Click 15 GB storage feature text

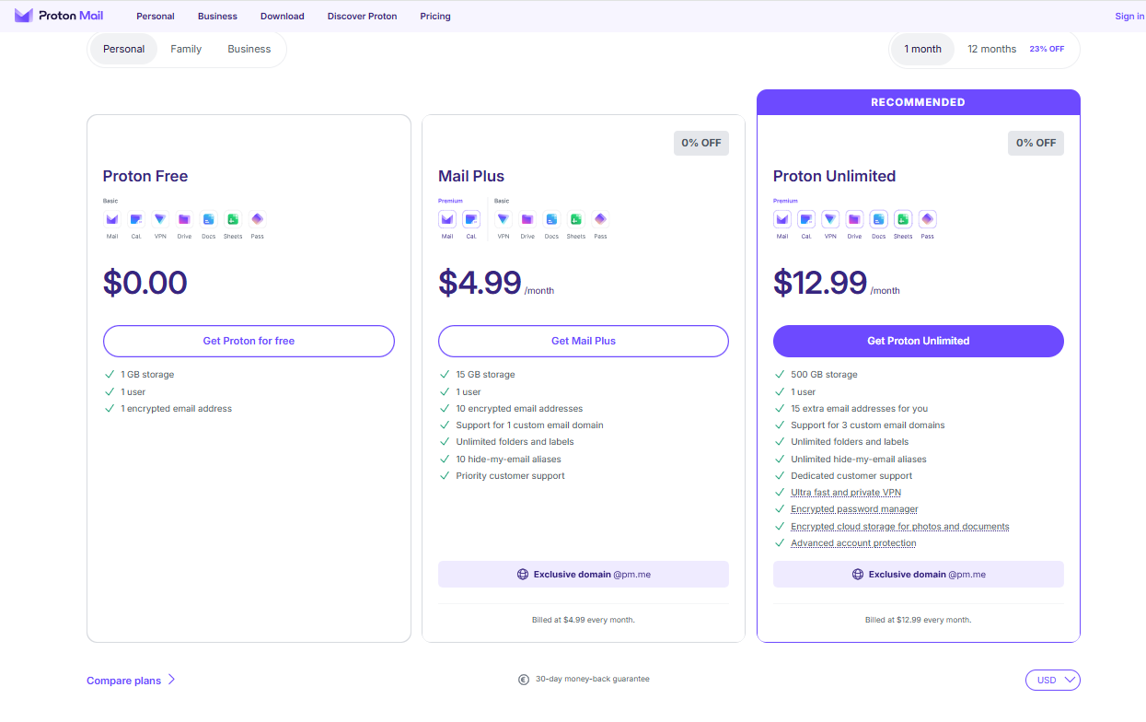tap(485, 375)
